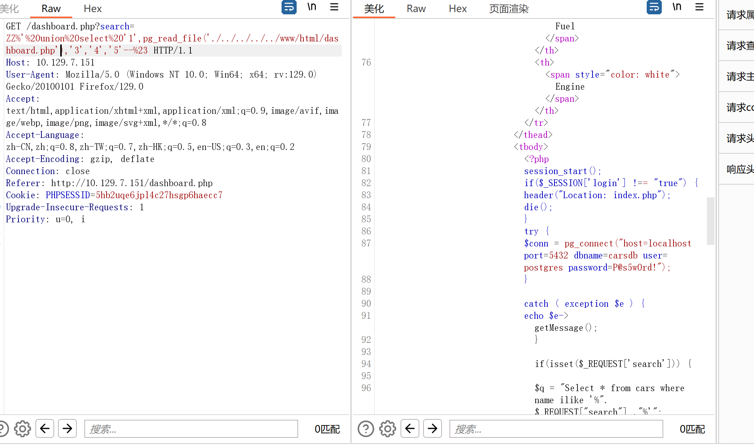
Task: Open hamburger options menu in response panel
Action: [699, 7]
